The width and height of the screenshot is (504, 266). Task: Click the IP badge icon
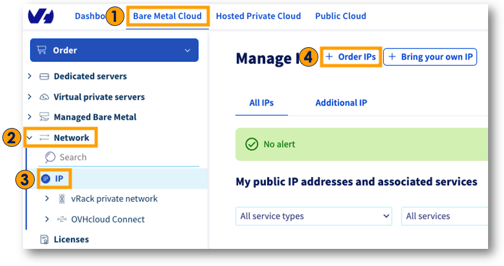click(45, 179)
